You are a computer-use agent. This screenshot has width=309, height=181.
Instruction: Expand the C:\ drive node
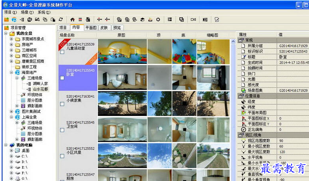pos(12,156)
